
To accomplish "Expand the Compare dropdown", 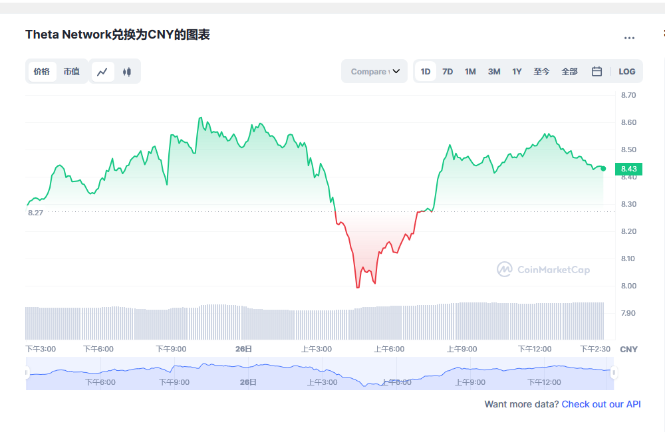I will coord(374,71).
